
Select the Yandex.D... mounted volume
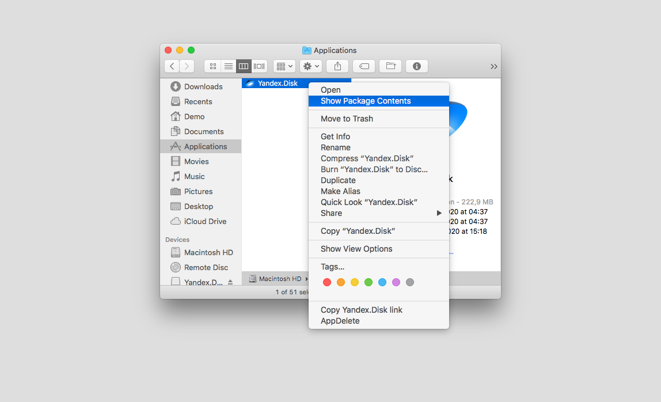[x=196, y=282]
